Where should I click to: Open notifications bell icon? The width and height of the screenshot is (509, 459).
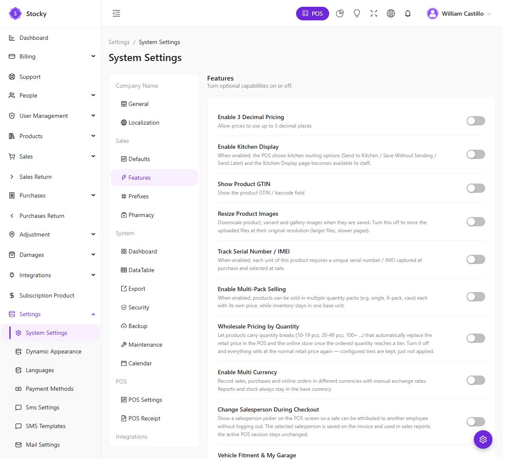(x=408, y=14)
